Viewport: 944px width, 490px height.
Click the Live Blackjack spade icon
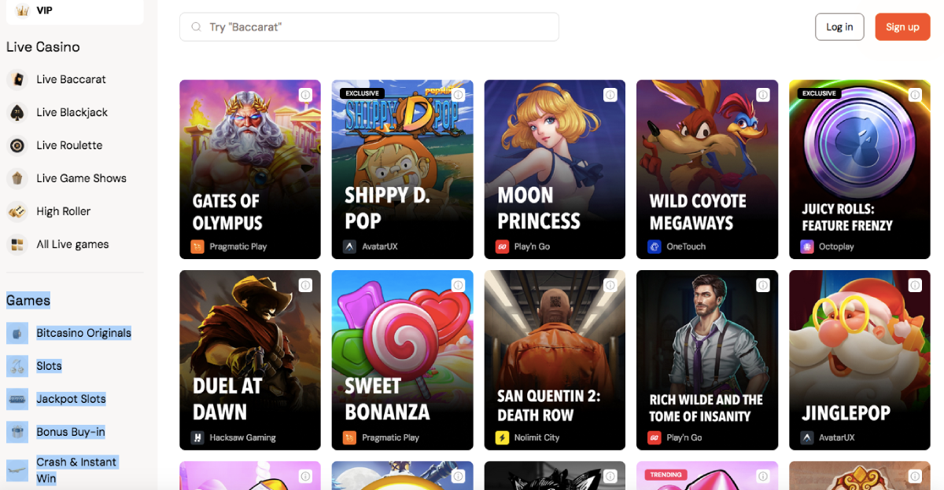coord(17,112)
